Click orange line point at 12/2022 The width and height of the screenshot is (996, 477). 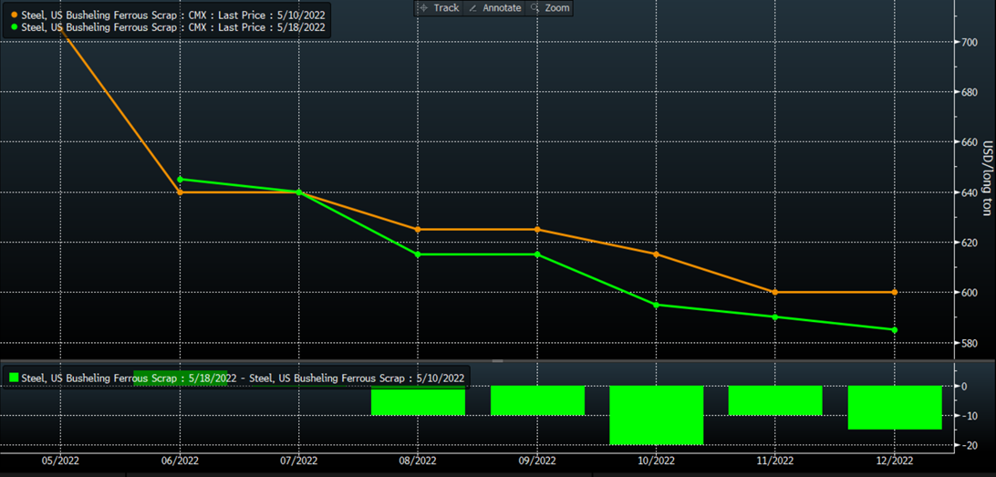point(894,292)
